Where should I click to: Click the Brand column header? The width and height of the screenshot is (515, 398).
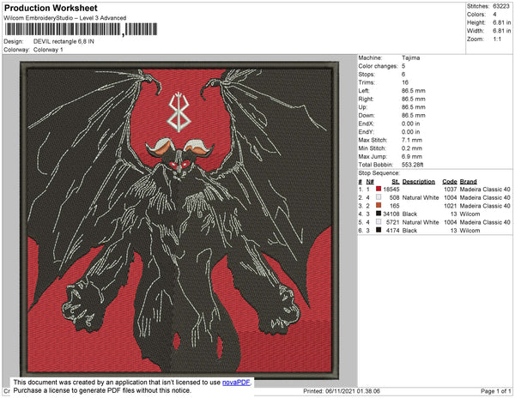[x=468, y=182]
